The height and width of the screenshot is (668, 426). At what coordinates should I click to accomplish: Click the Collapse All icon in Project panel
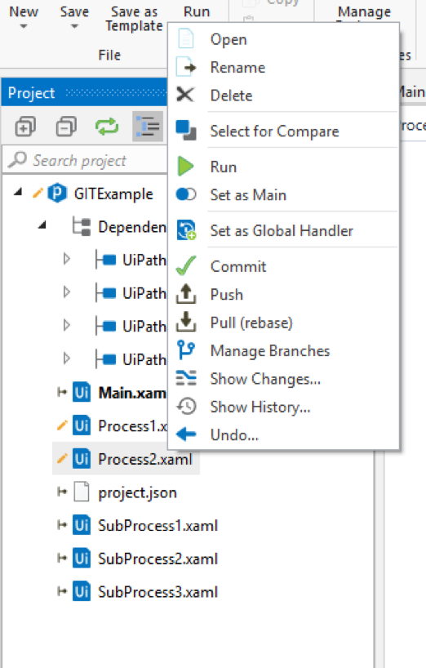(x=66, y=127)
